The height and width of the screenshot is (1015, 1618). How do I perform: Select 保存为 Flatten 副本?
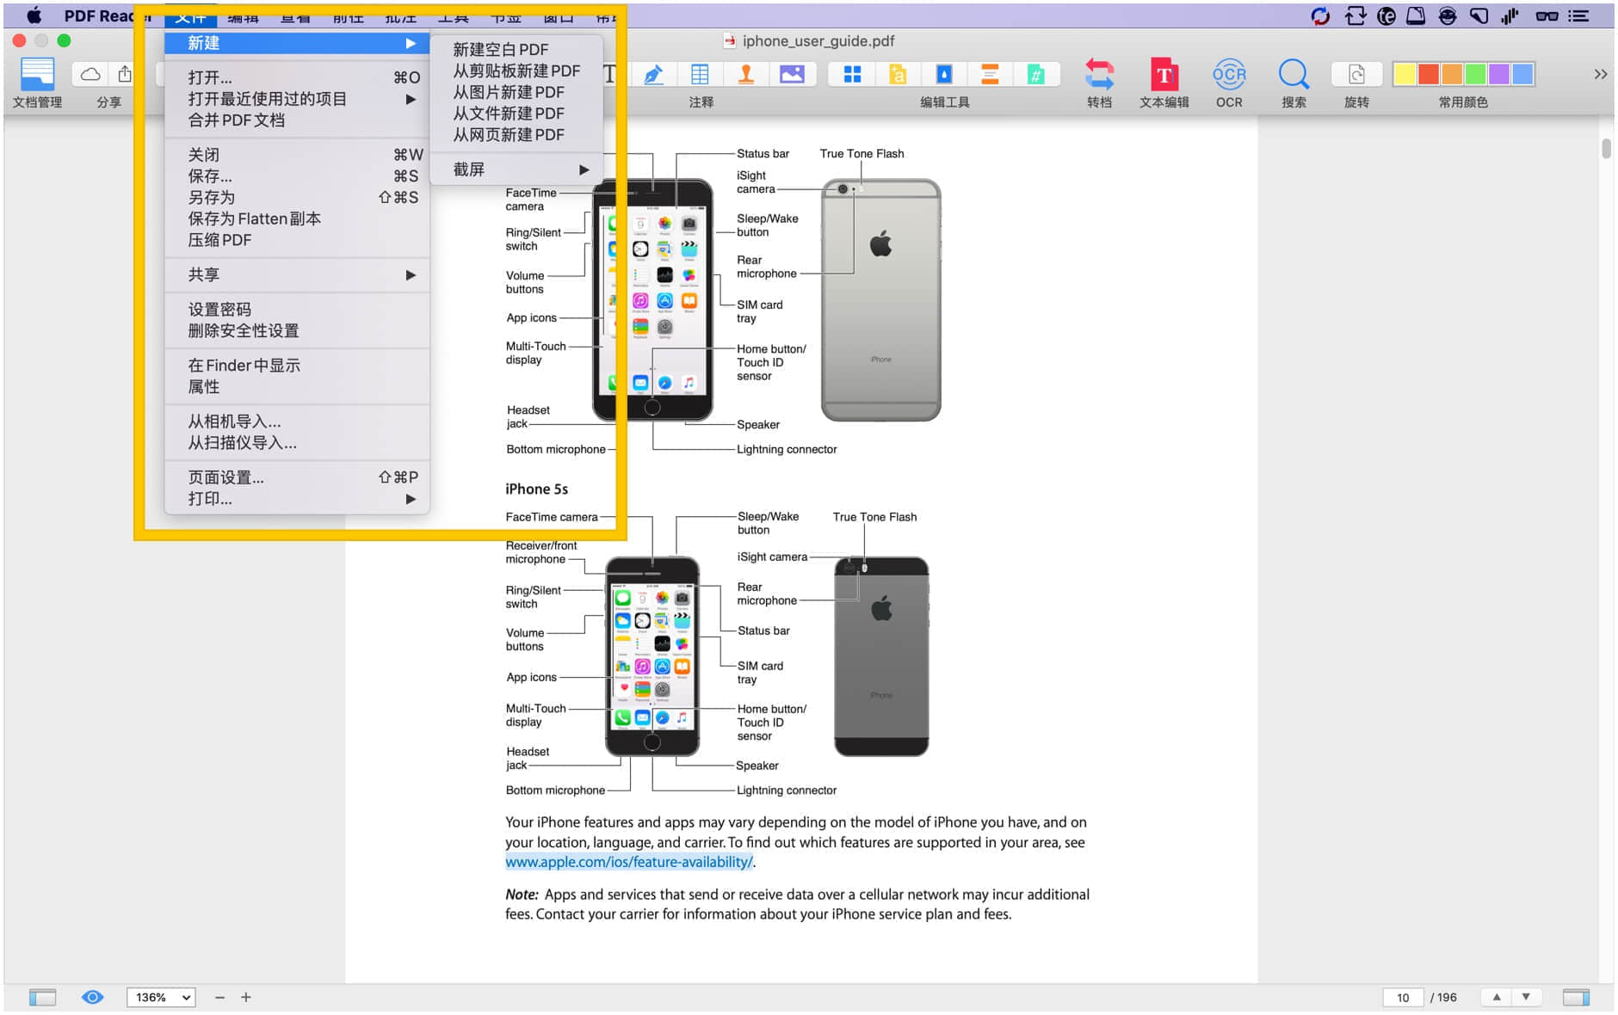pyautogui.click(x=296, y=218)
